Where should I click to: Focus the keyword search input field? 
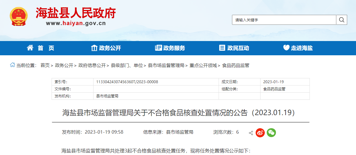tap(284, 20)
